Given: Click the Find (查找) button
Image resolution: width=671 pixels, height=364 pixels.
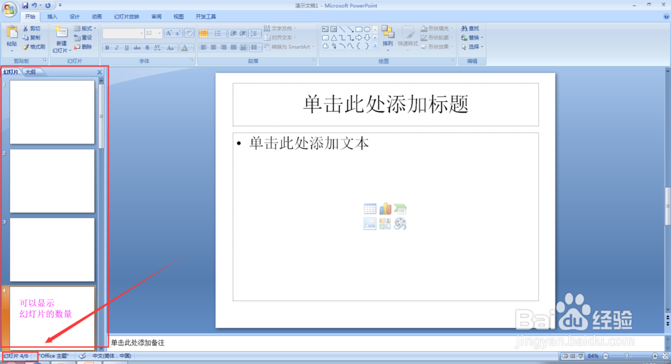Looking at the screenshot, I should coord(471,28).
